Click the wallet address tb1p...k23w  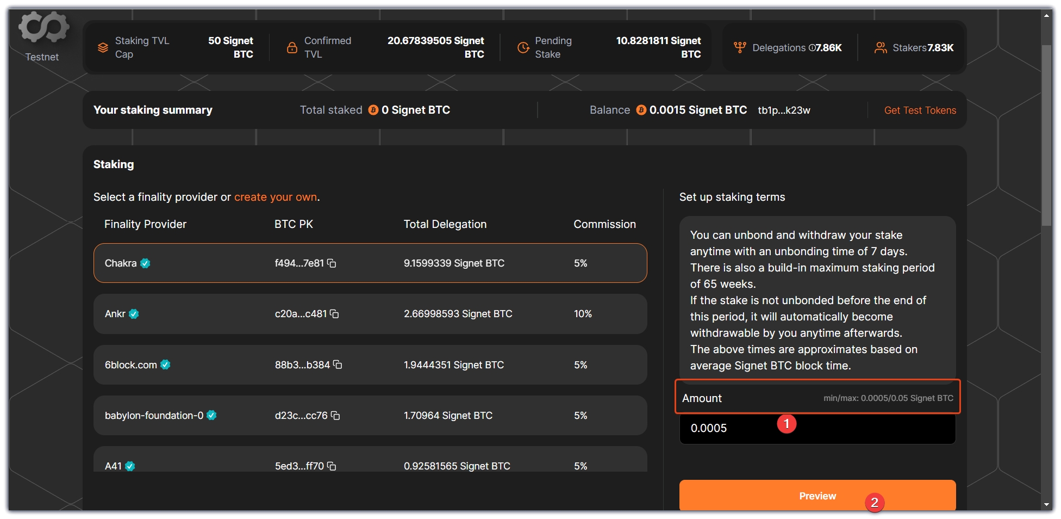click(x=784, y=110)
